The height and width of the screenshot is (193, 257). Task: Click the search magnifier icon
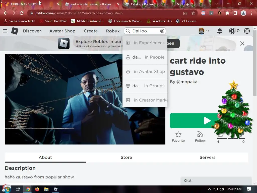[128, 31]
